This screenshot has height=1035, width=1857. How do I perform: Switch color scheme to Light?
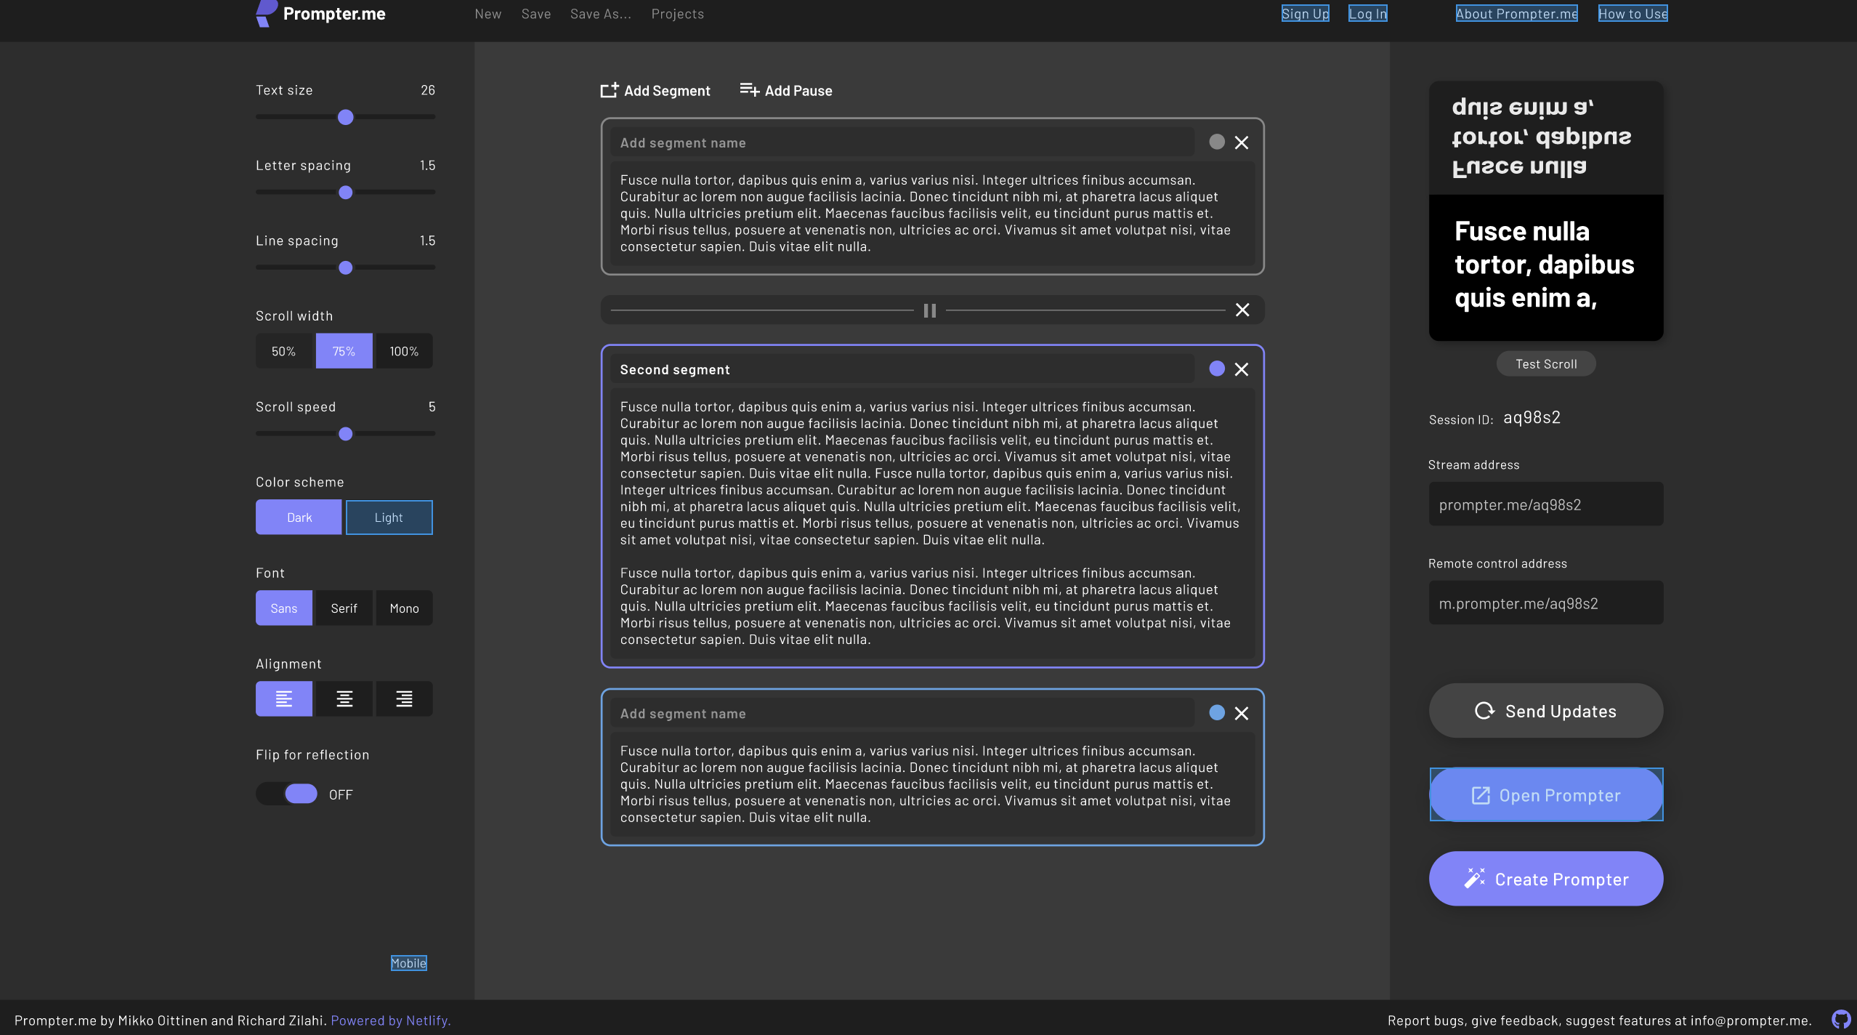coord(389,517)
